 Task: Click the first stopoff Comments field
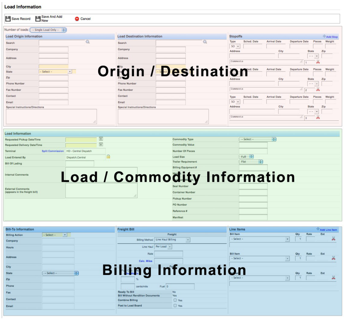pyautogui.click(x=266, y=61)
